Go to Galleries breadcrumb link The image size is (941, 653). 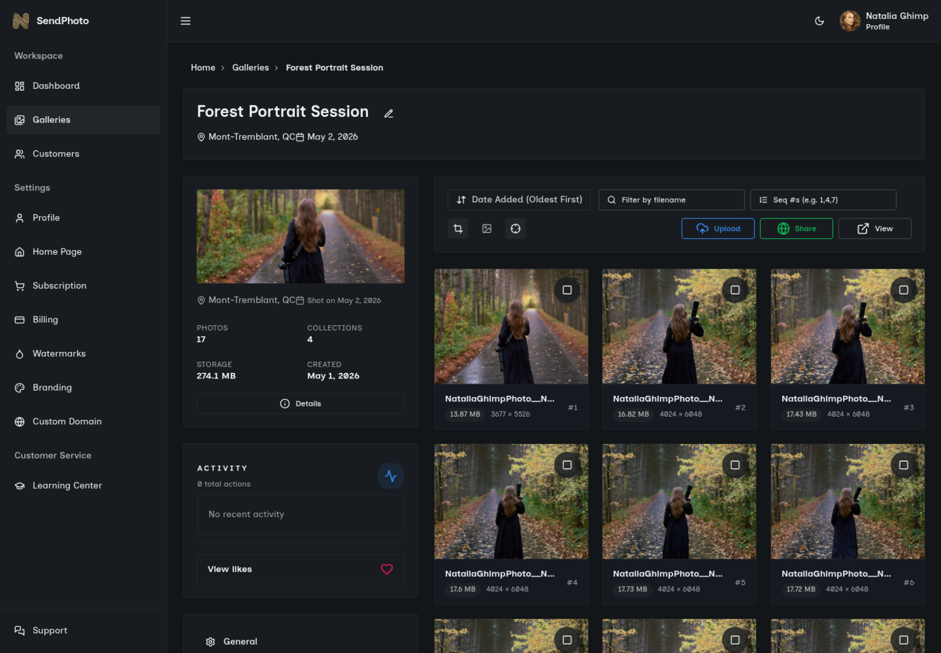click(251, 67)
